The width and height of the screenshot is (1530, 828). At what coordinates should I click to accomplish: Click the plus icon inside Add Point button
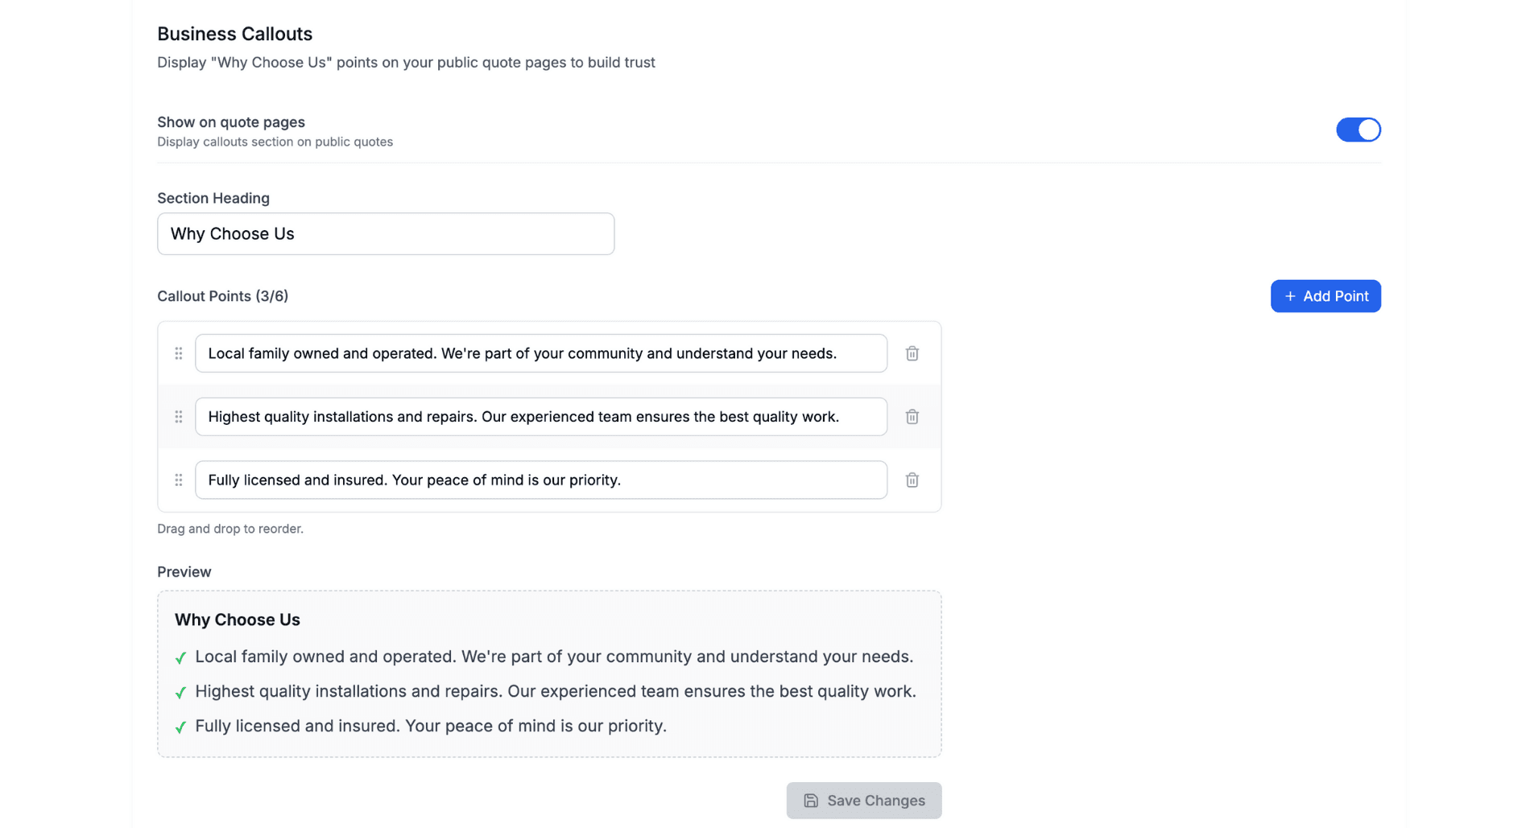coord(1289,296)
